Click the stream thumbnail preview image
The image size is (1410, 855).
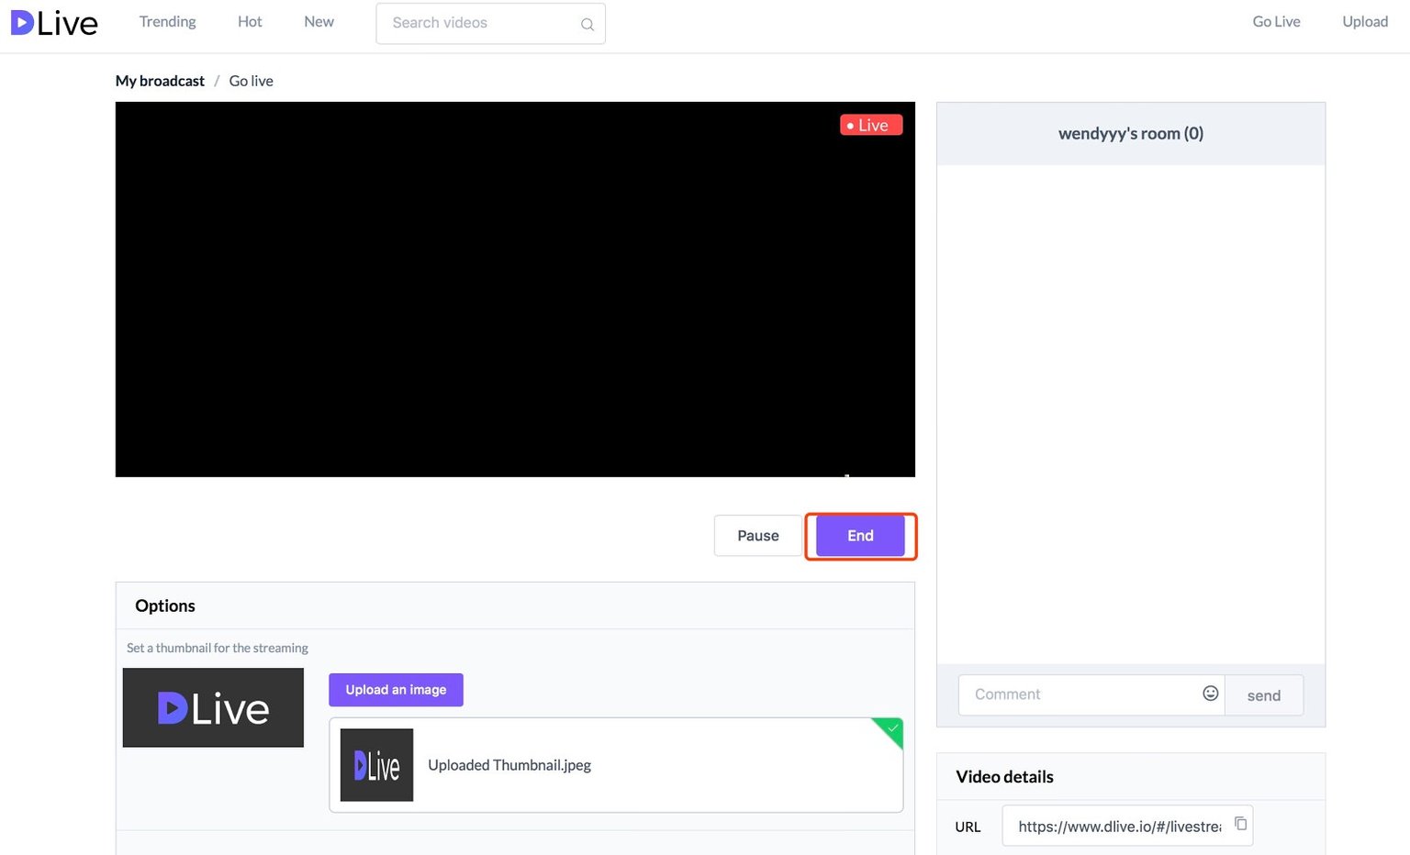coord(213,707)
